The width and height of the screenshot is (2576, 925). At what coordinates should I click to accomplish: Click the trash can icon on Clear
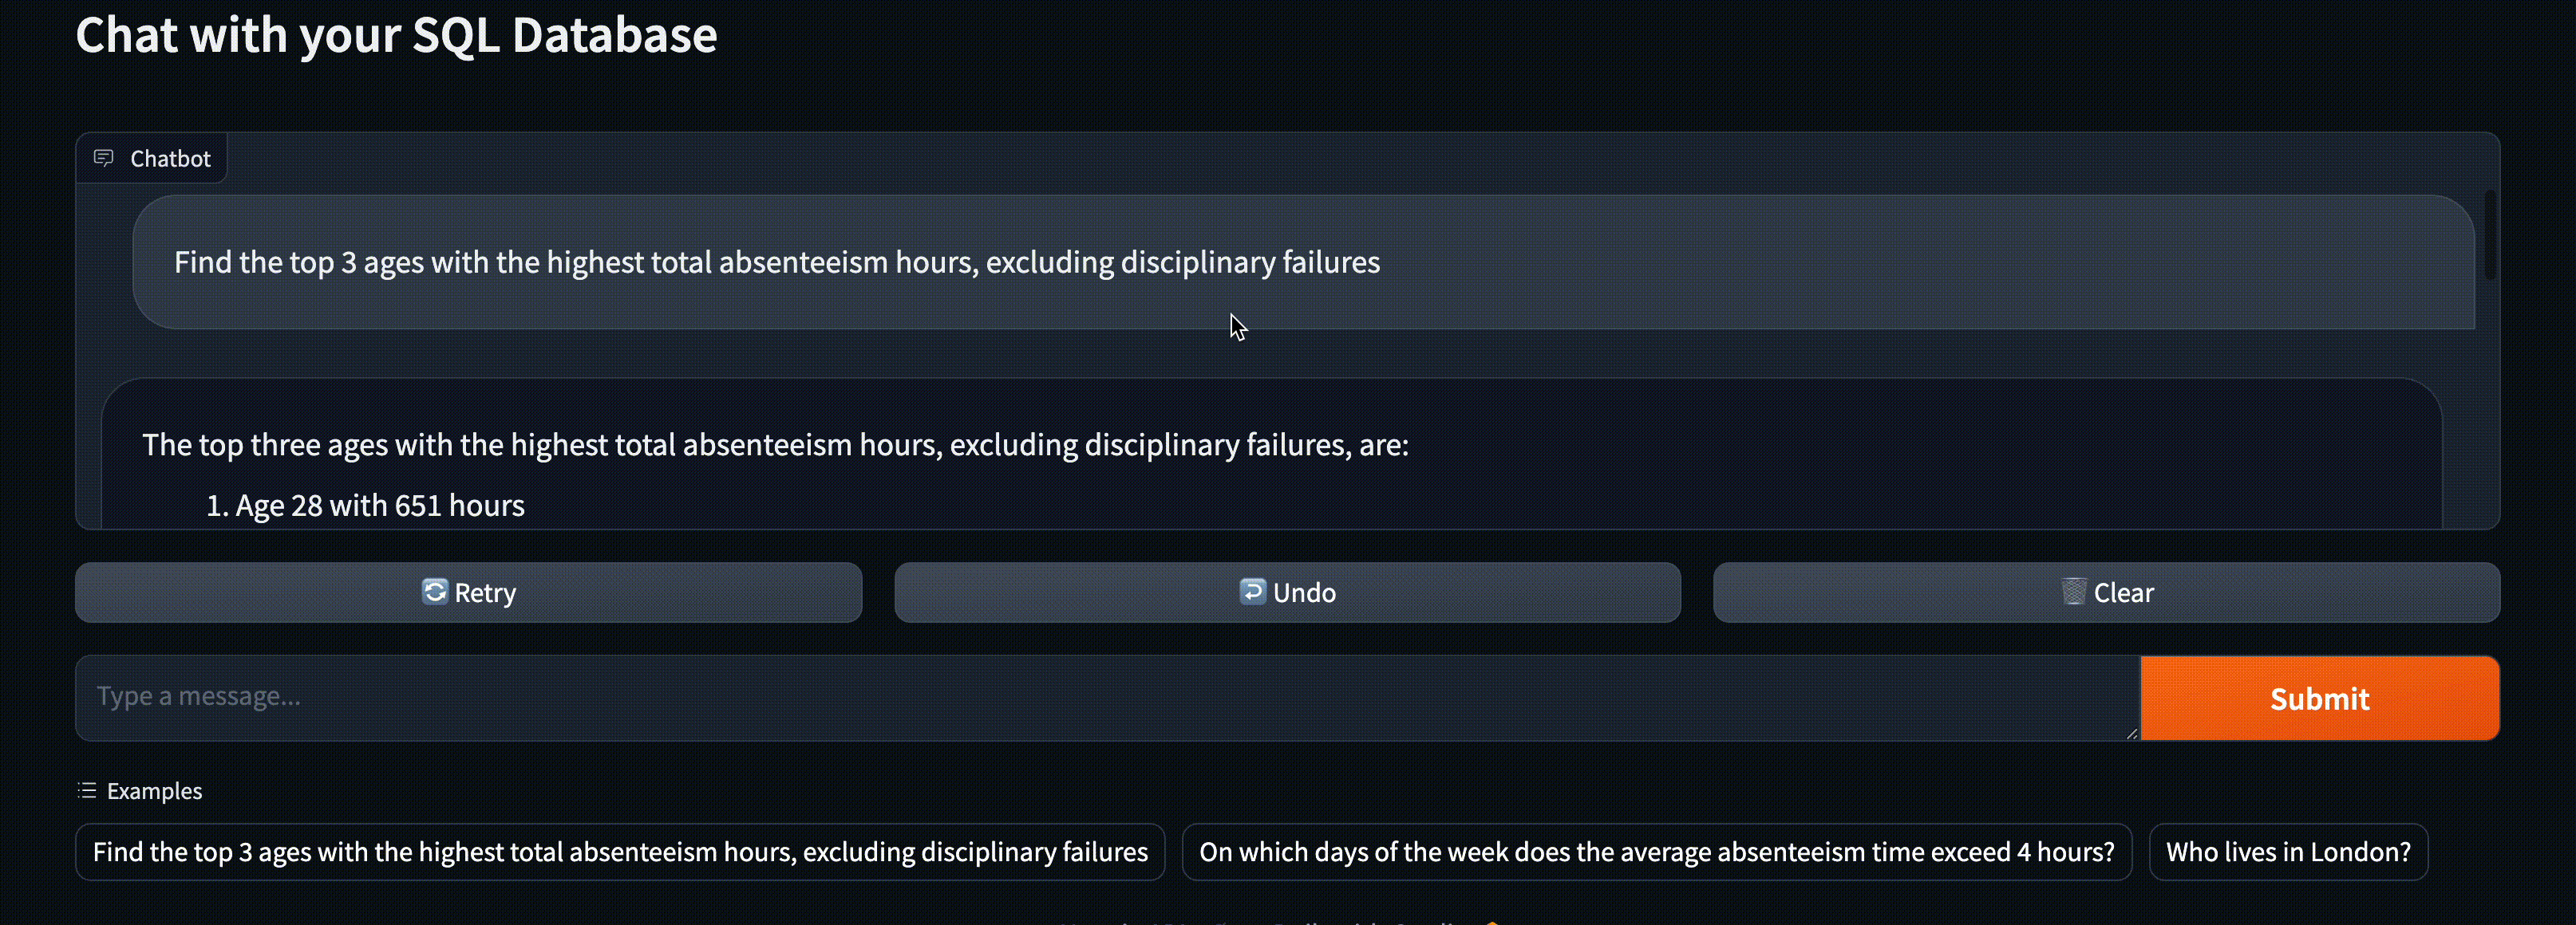click(2073, 592)
